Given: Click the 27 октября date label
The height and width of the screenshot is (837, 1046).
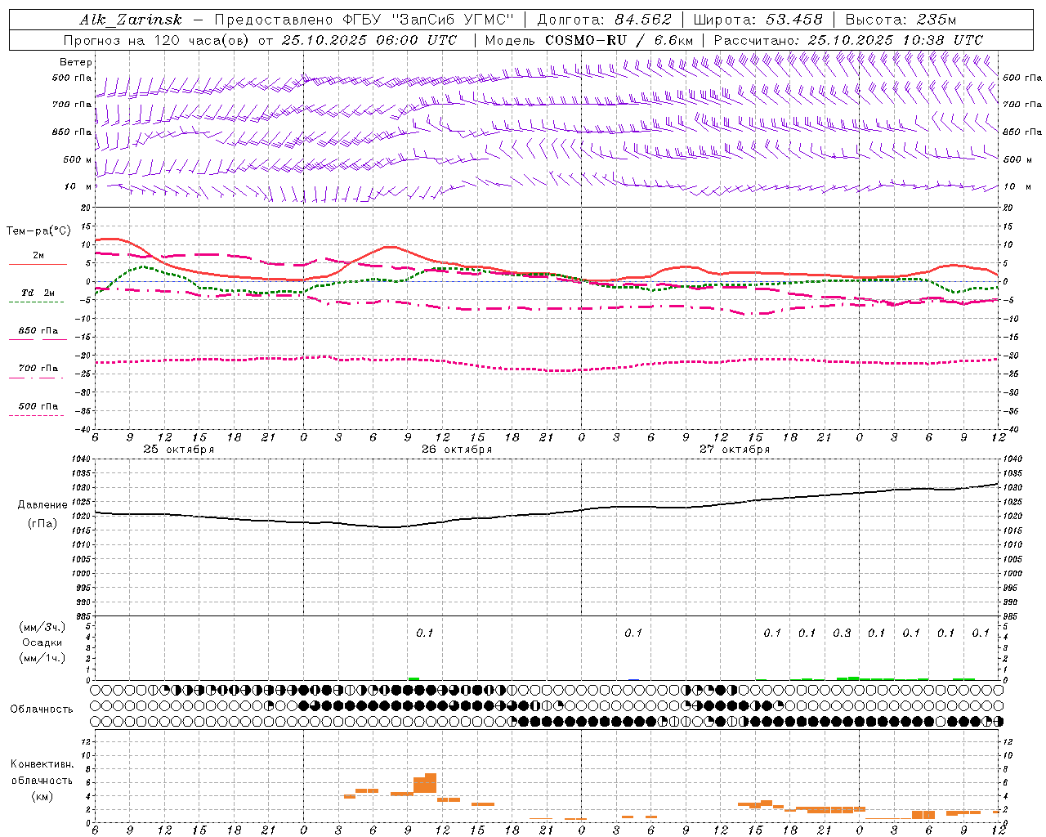Looking at the screenshot, I should tap(735, 450).
